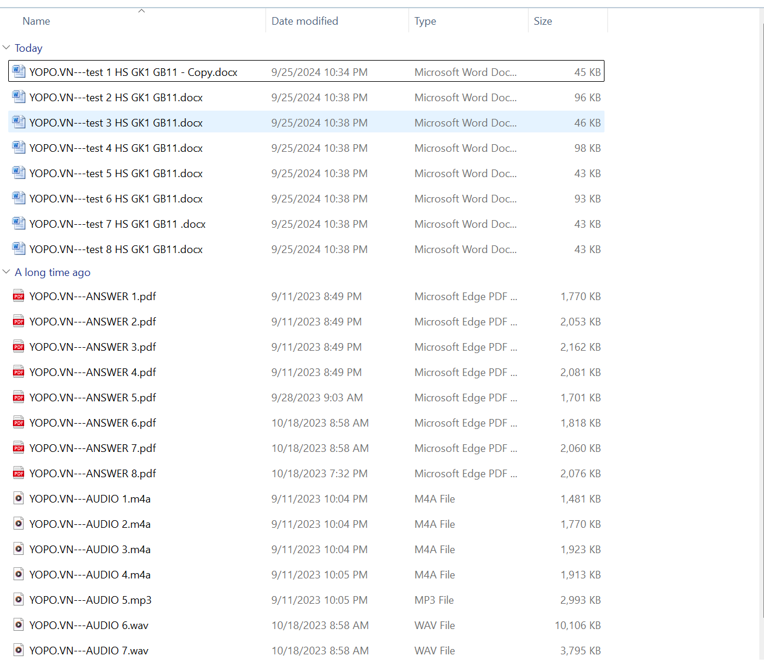Select file name YOPO.VN---ANSWER 7.pdf
Viewport: 764px width, 662px height.
click(x=93, y=448)
